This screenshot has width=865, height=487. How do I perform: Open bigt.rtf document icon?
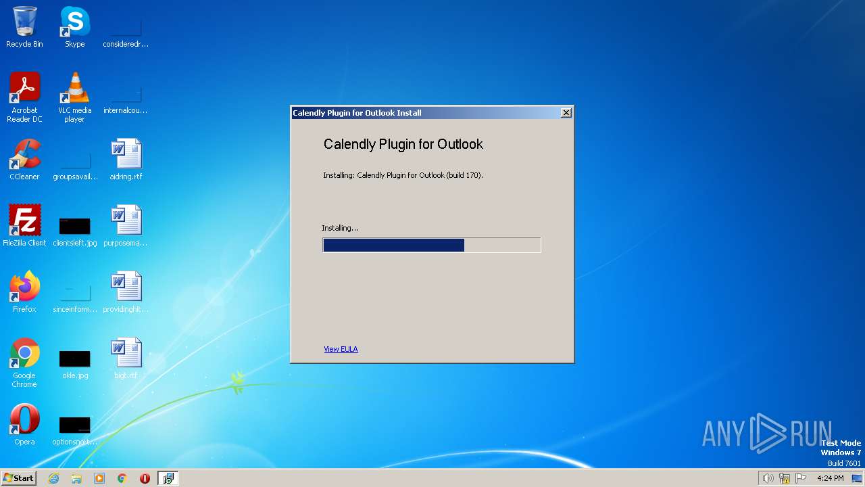click(x=126, y=358)
